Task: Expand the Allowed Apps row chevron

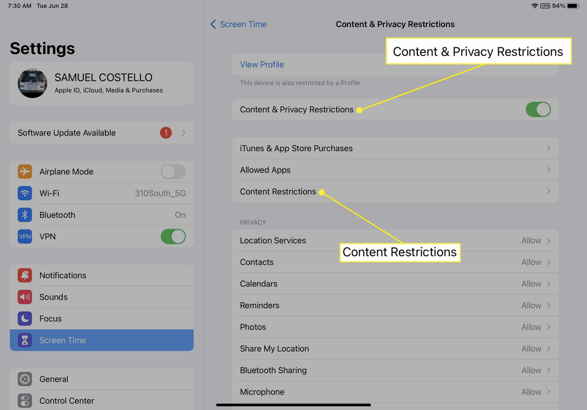Action: point(548,170)
